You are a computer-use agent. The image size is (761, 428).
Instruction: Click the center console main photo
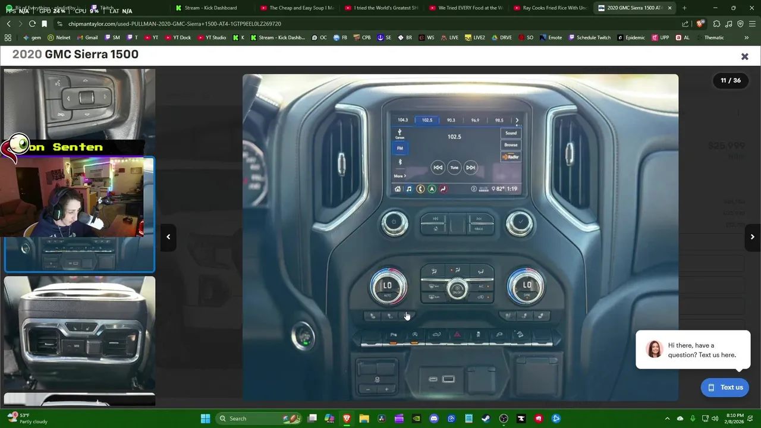point(460,237)
